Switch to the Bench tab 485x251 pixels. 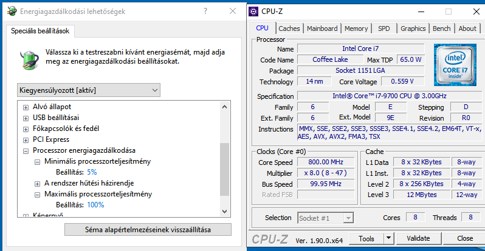pyautogui.click(x=441, y=28)
